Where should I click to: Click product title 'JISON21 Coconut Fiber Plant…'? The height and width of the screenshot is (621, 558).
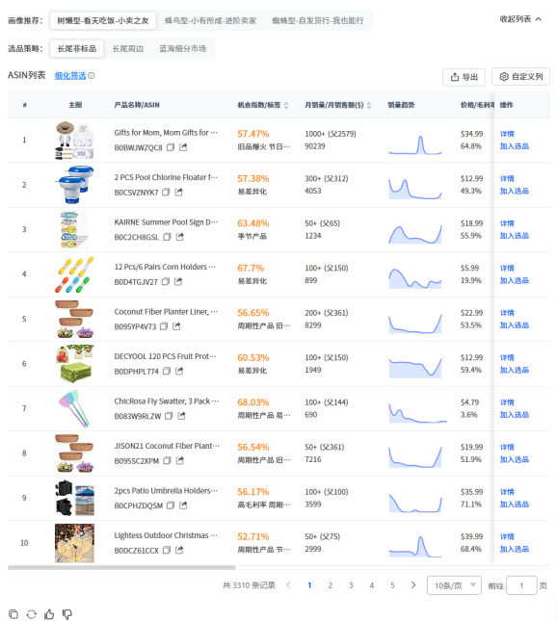click(167, 446)
